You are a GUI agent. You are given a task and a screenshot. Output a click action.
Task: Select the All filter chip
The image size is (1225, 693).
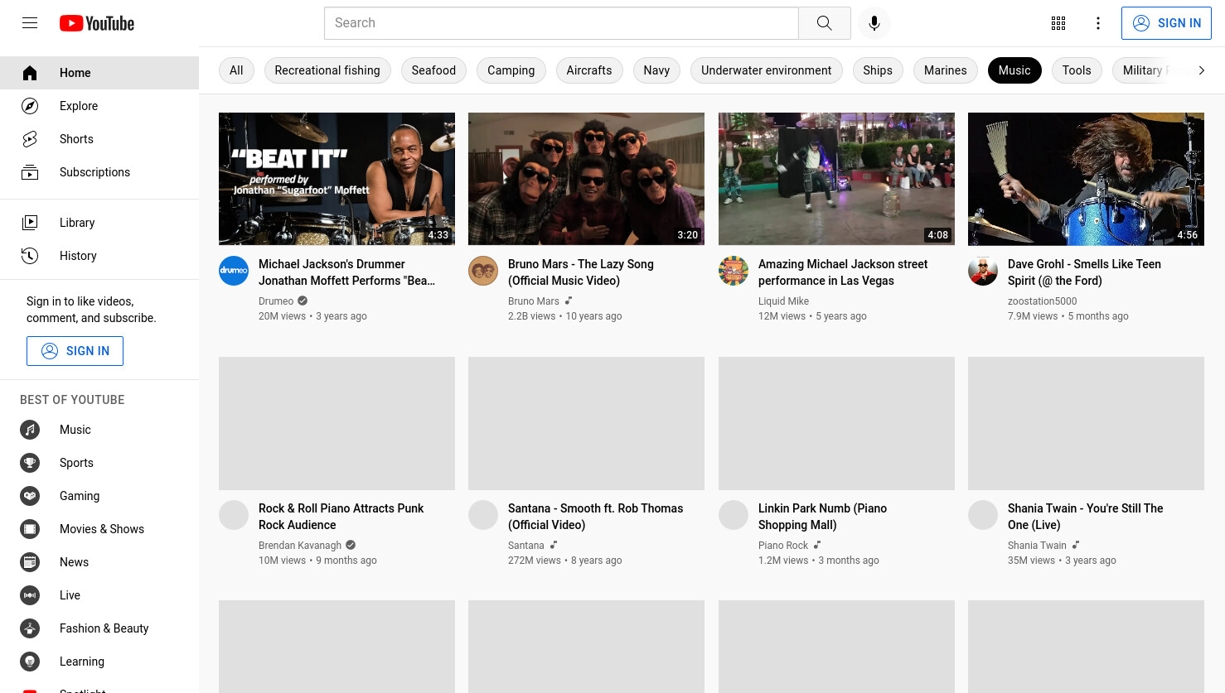tap(236, 70)
